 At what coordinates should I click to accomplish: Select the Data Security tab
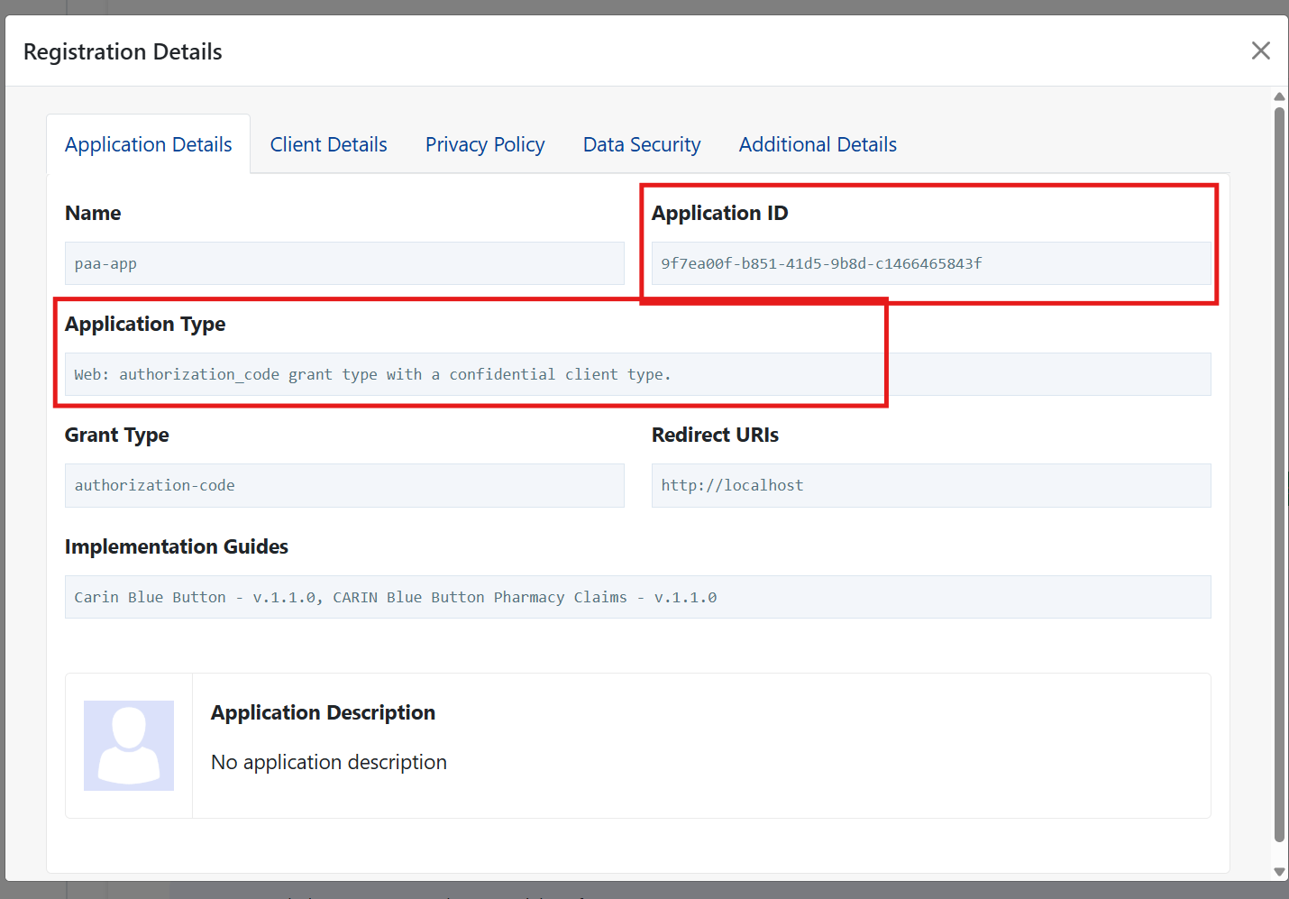pyautogui.click(x=642, y=144)
